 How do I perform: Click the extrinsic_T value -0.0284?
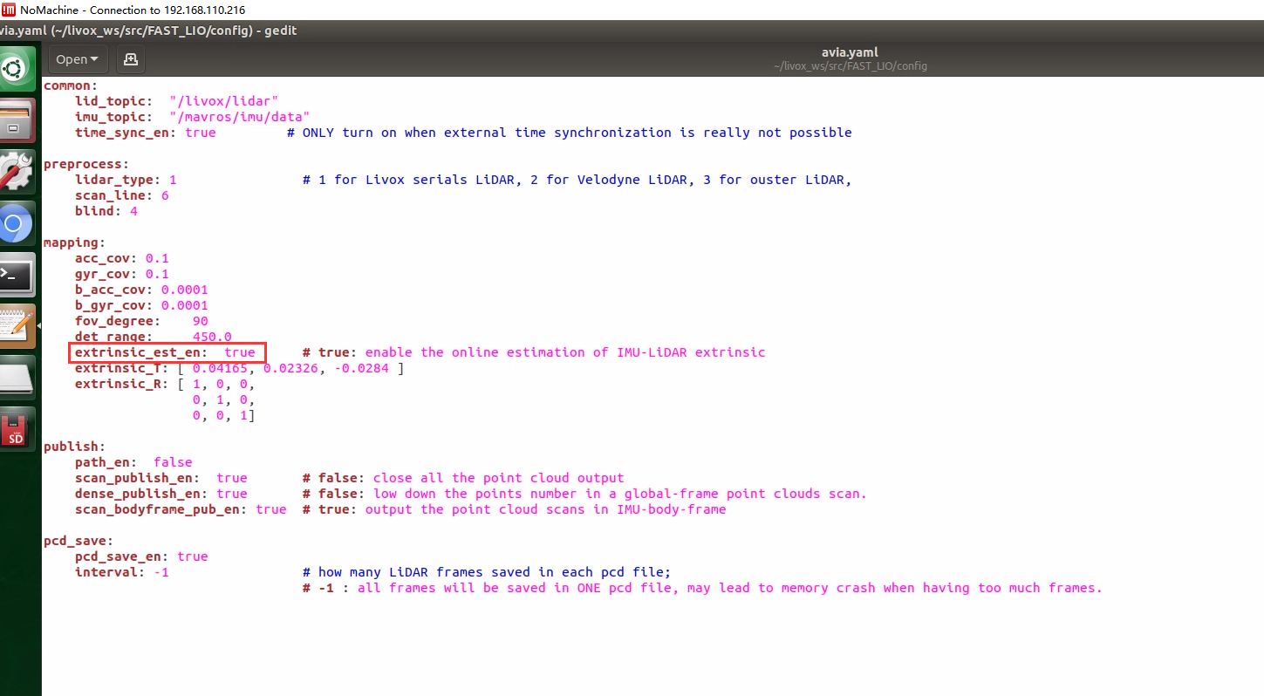click(362, 368)
